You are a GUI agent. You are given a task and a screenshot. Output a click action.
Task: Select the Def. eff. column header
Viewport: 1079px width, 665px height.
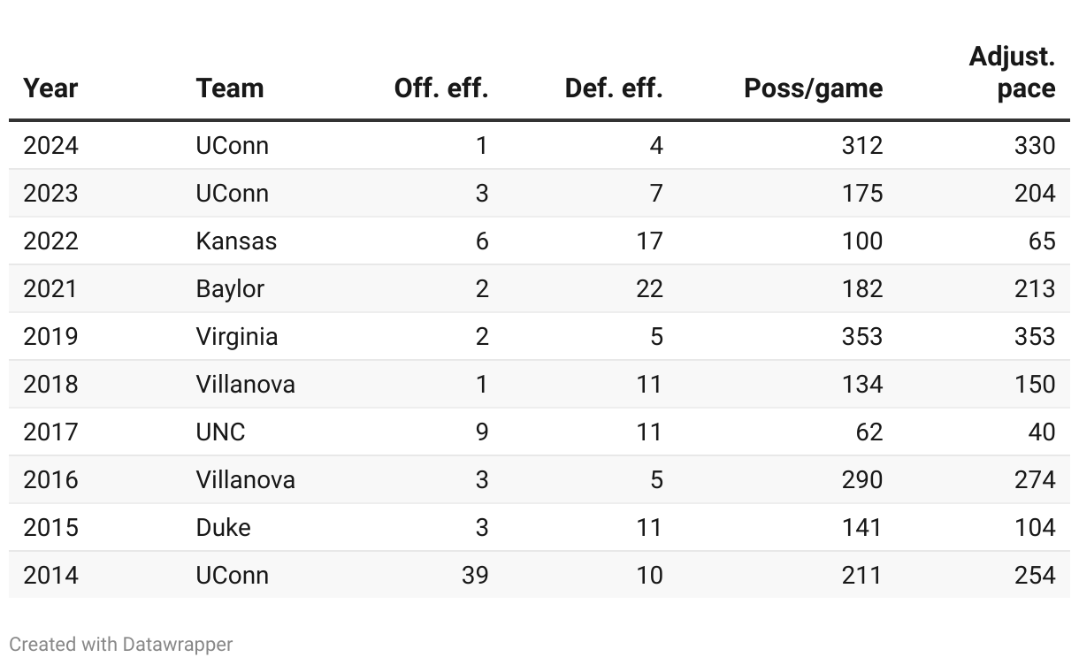(x=613, y=88)
